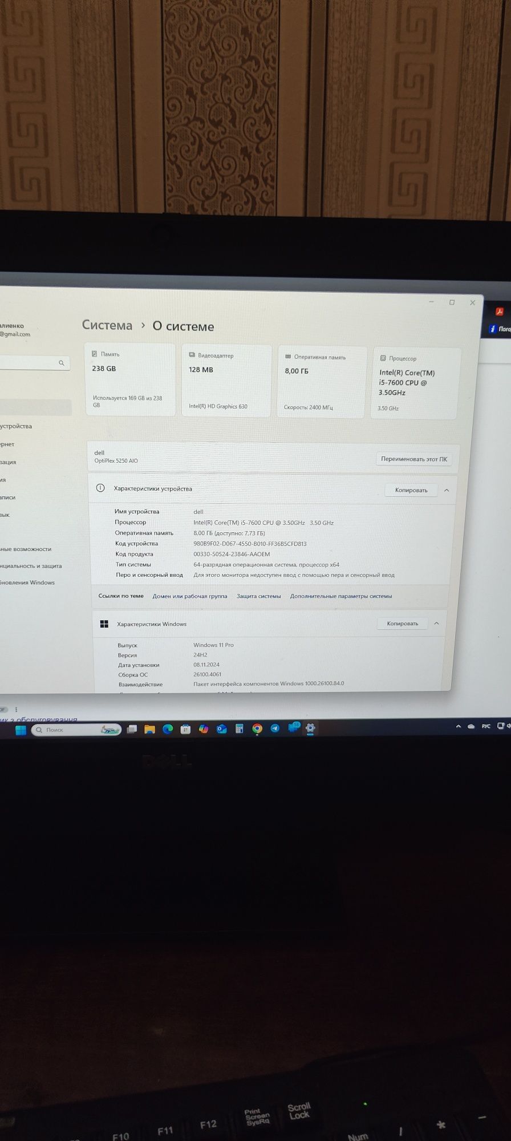Click the Код устройства value 980B9F02-D067...
Viewport: 511px width, 1141px height.
pos(250,544)
